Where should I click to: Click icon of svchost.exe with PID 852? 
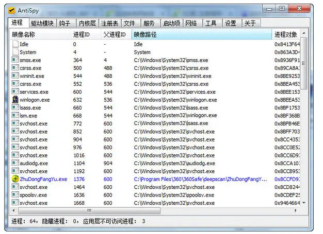pos(15,131)
